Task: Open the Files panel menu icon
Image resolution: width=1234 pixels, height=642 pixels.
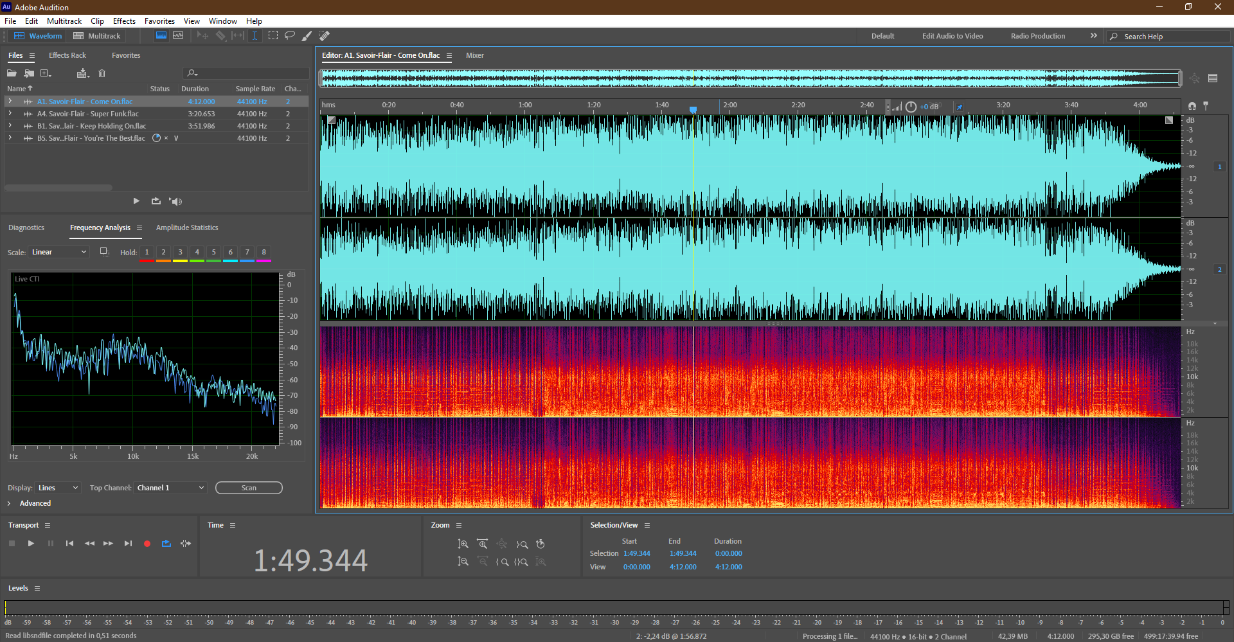Action: click(32, 55)
